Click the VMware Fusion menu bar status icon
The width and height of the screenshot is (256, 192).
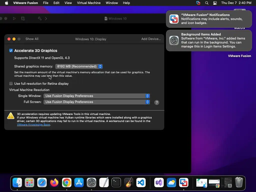coord(198,3)
